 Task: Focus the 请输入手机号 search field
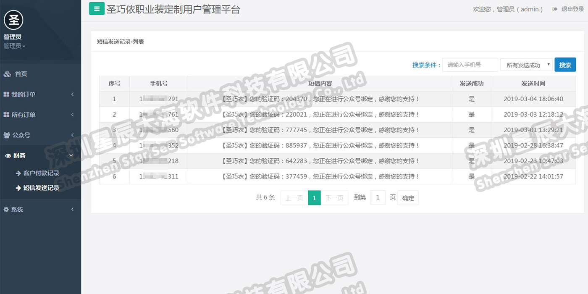(470, 65)
